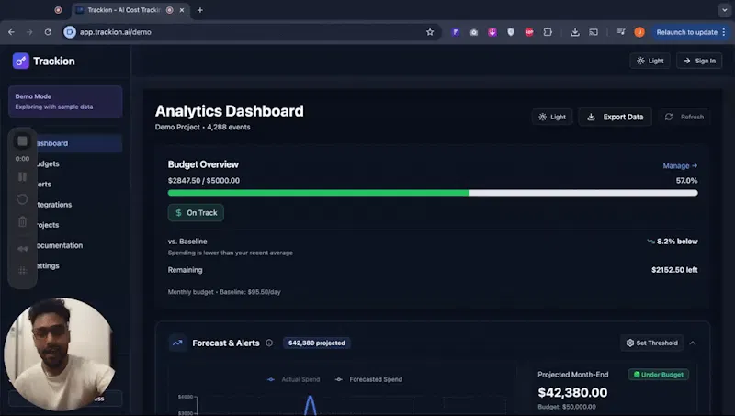Open Projects from the sidebar

point(65,225)
